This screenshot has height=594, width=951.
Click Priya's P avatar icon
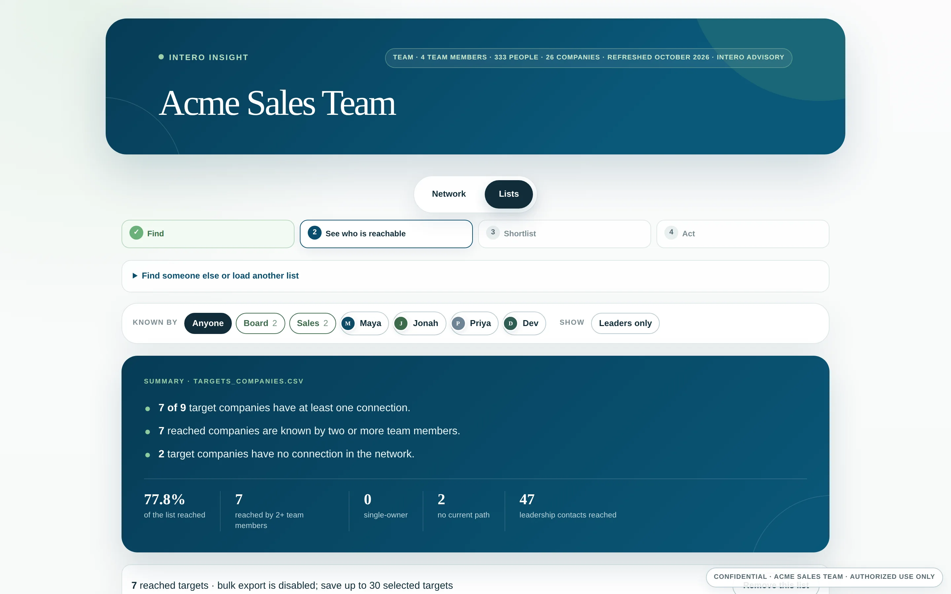pos(458,323)
